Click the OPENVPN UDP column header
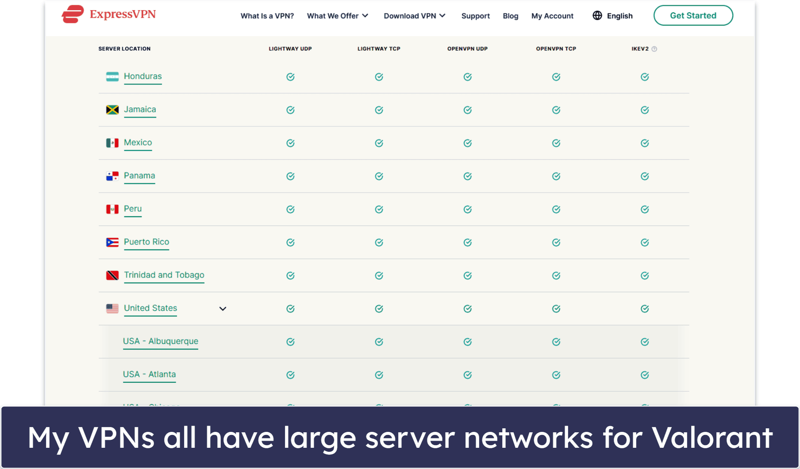Viewport: 800px width, 469px height. click(467, 49)
